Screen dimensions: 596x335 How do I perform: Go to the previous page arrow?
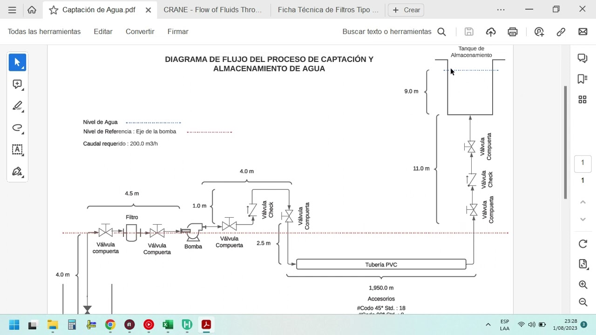582,202
